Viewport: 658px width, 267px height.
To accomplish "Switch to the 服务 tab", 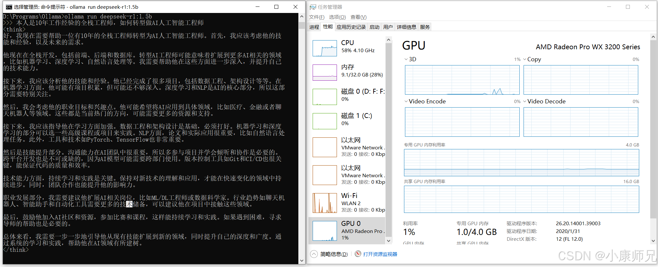I will coord(425,27).
